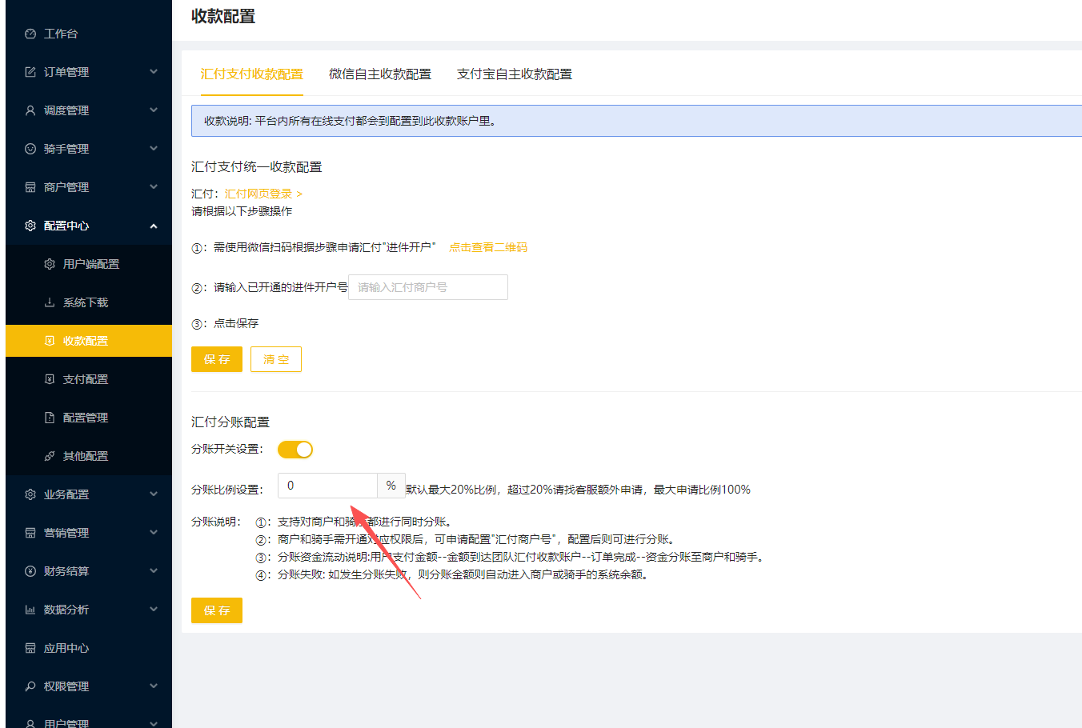
Task: Click the 清空 clear button
Action: coord(275,359)
